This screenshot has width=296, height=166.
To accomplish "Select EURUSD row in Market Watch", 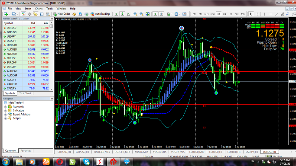I will pos(26,28).
